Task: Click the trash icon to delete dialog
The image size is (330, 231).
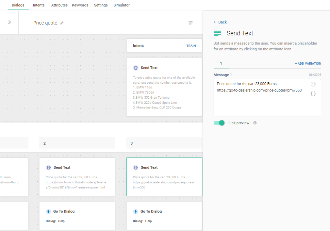Action: (x=191, y=23)
